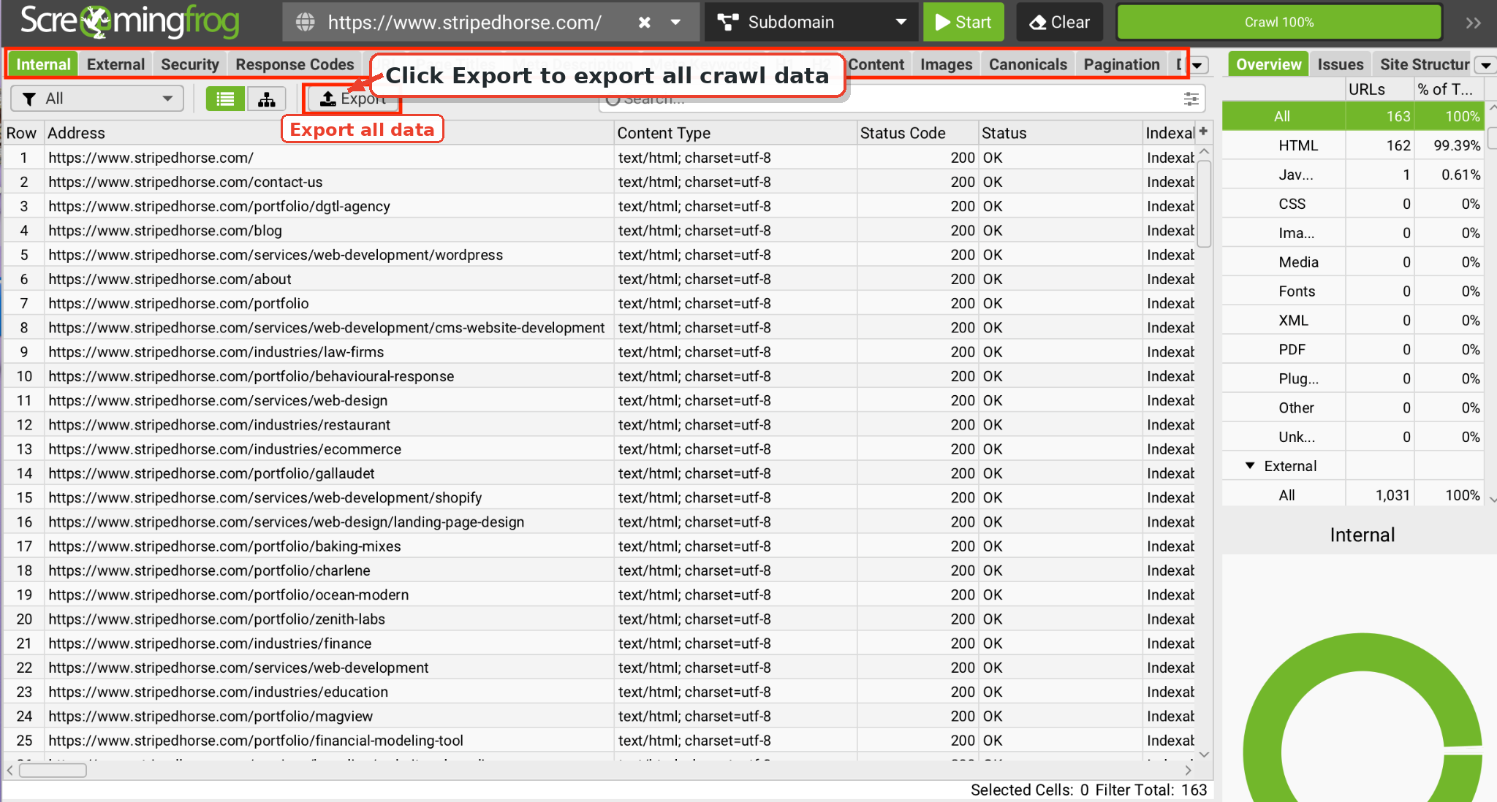Click the table's horizontal scrollbar thumb
This screenshot has width=1497, height=802.
[53, 770]
